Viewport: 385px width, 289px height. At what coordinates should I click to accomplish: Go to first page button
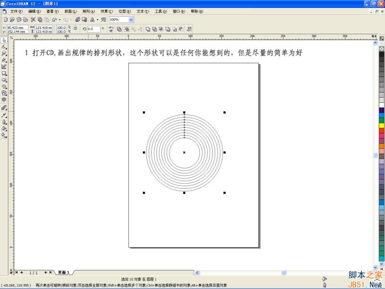[16, 272]
